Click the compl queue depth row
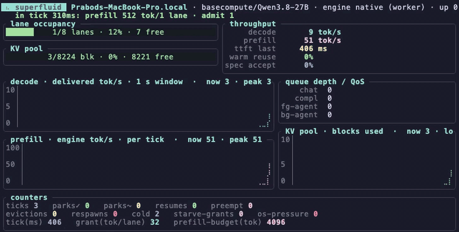The height and width of the screenshot is (232, 459). pyautogui.click(x=313, y=98)
